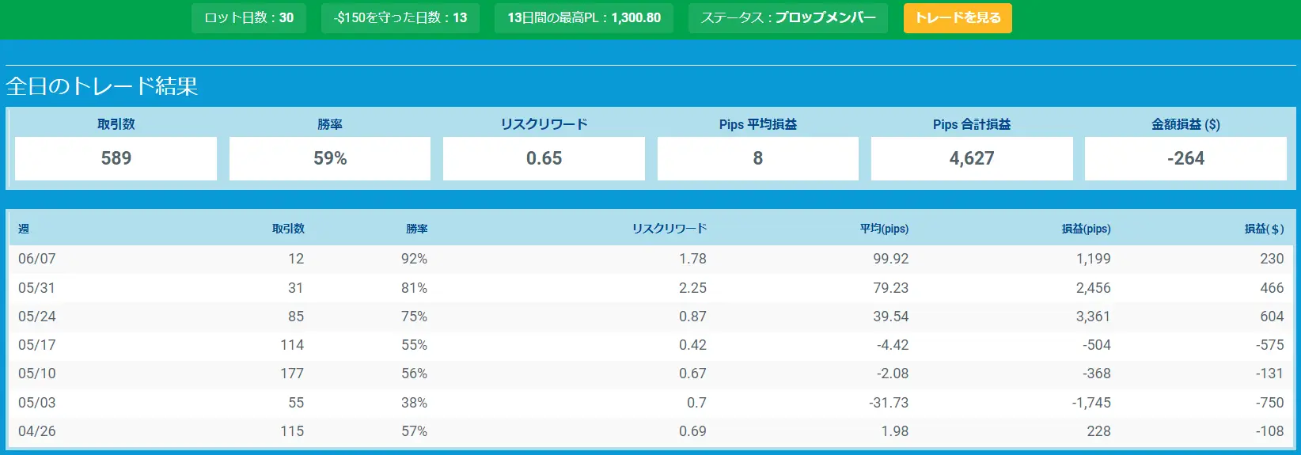Click the 2.25 risk reward in 05/31 row
The width and height of the screenshot is (1301, 455).
point(692,288)
